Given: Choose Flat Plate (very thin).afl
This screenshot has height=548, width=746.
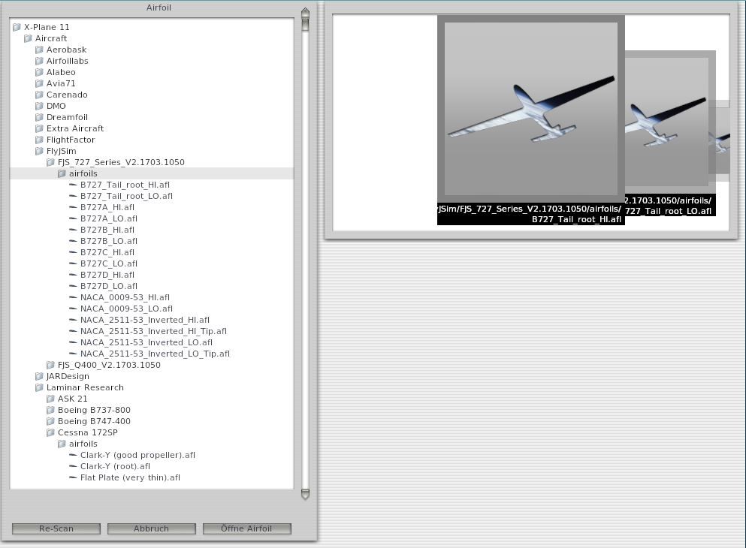Looking at the screenshot, I should point(130,477).
